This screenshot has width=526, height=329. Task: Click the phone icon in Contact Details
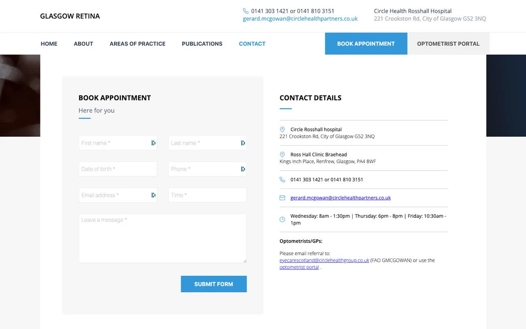282,180
